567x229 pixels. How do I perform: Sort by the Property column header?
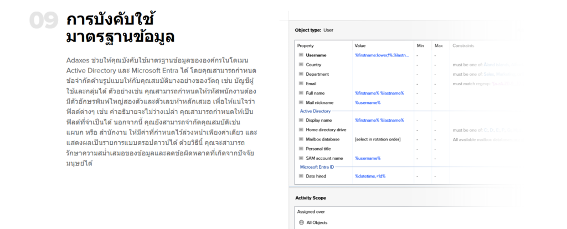pos(306,45)
